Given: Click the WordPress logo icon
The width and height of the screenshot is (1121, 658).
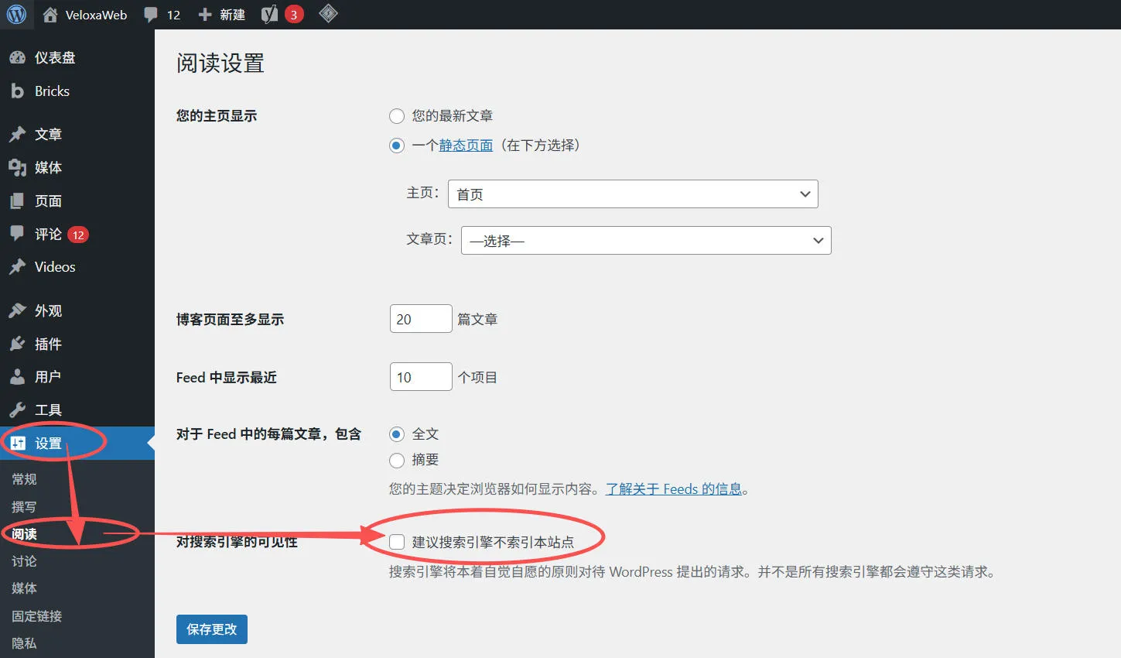Looking at the screenshot, I should pos(16,14).
